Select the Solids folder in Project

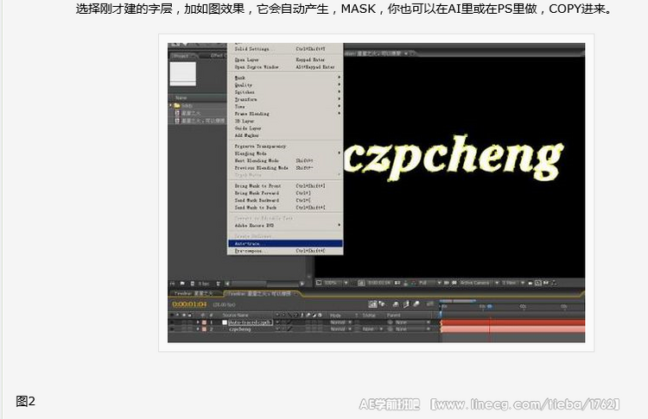tap(187, 105)
